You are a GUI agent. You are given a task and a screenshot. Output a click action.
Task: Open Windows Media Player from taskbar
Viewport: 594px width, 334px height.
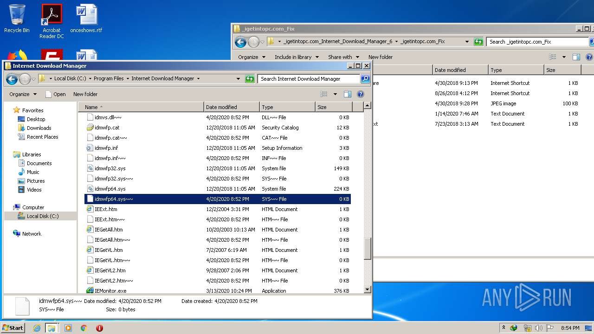pyautogui.click(x=68, y=328)
